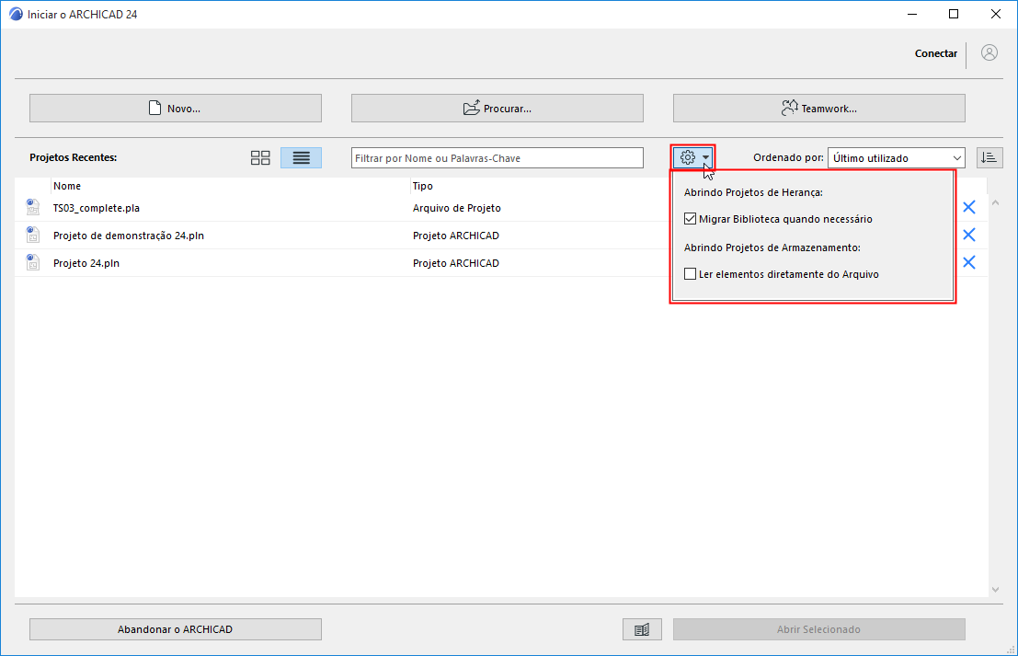The image size is (1018, 656).
Task: Click the list scroll up arrow
Action: pos(995,203)
